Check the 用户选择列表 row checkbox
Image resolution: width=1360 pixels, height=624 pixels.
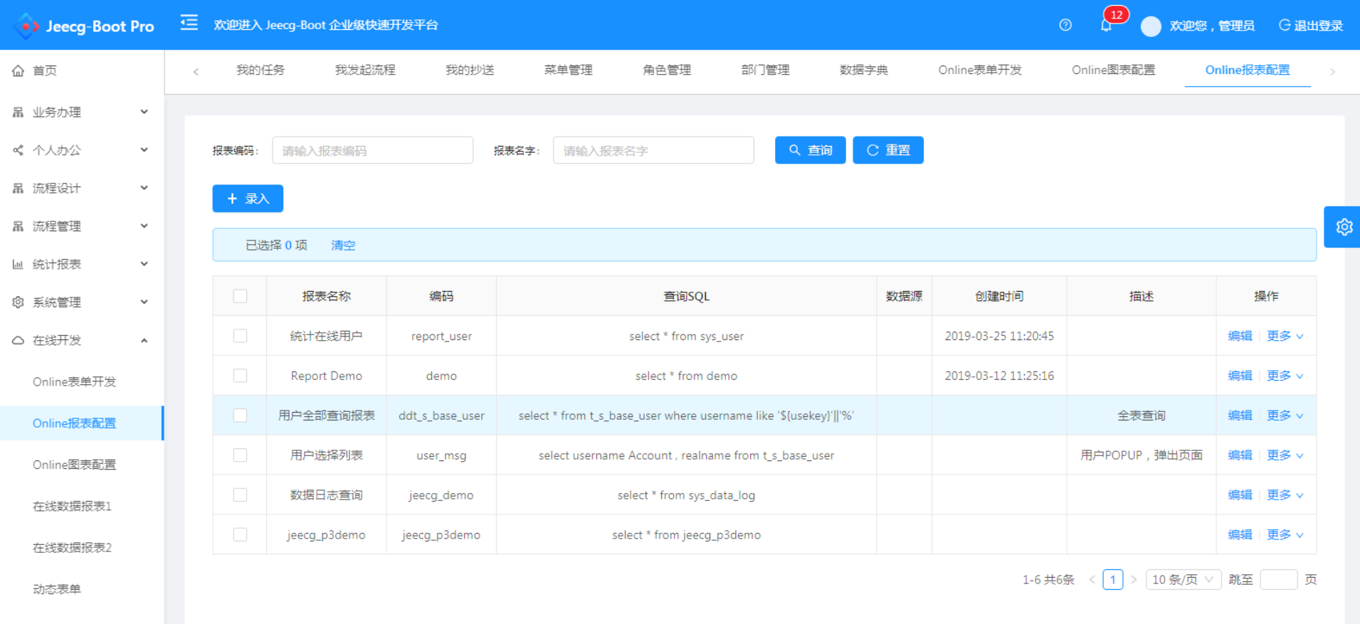coord(240,455)
